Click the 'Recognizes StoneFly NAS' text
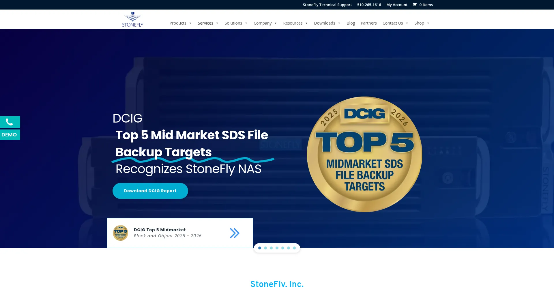The height and width of the screenshot is (287, 554). coord(188,169)
